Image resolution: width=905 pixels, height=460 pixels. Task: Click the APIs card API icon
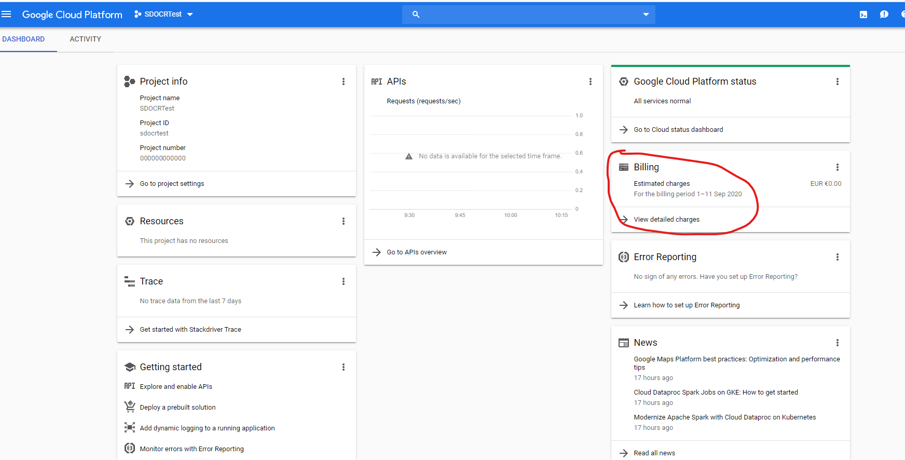coord(377,82)
